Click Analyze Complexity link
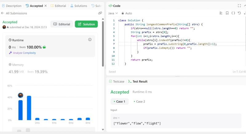The width and height of the screenshot is (246, 134). point(22,53)
